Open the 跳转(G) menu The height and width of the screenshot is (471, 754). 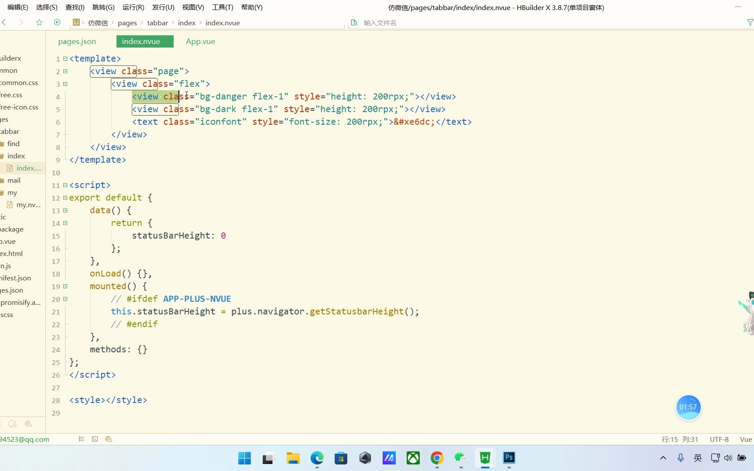click(x=103, y=7)
